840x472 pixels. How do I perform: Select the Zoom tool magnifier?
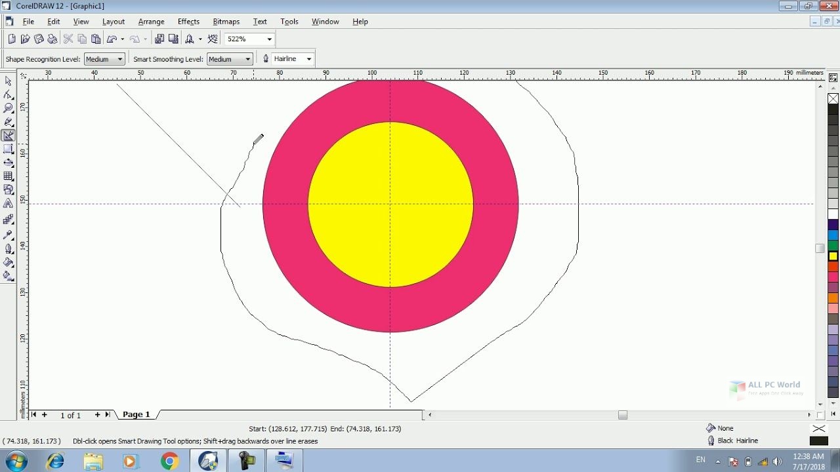pos(9,108)
